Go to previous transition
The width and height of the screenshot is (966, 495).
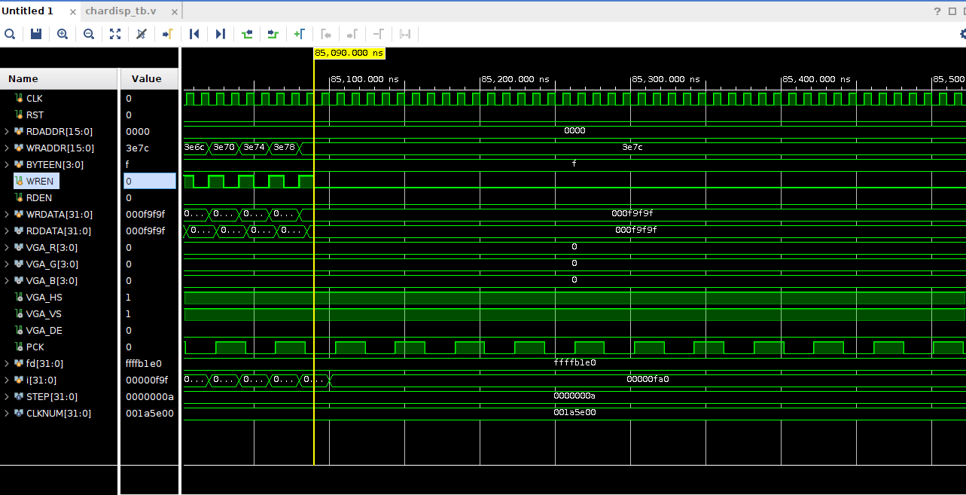(x=247, y=34)
